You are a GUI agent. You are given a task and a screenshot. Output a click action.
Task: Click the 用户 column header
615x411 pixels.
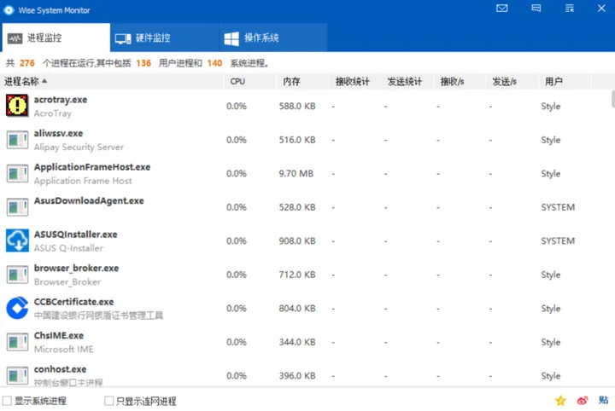(553, 82)
